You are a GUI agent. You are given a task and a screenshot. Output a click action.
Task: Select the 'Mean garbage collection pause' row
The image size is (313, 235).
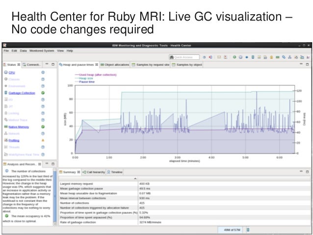click(184, 188)
